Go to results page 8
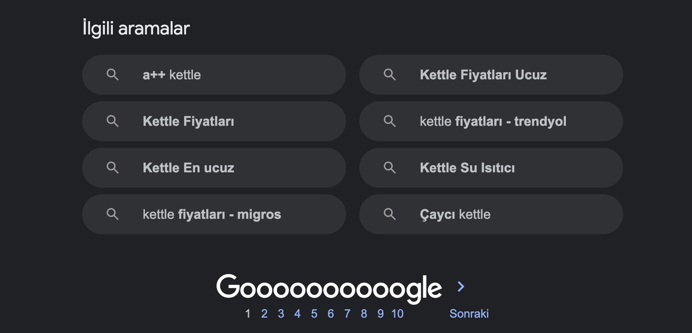 point(364,314)
